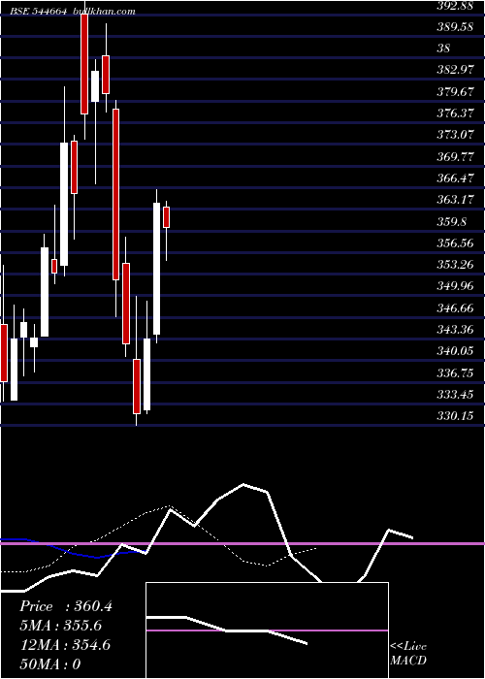Click the BSE 544664 ticker label
Image resolution: width=485 pixels, height=679 pixels.
click(x=39, y=12)
